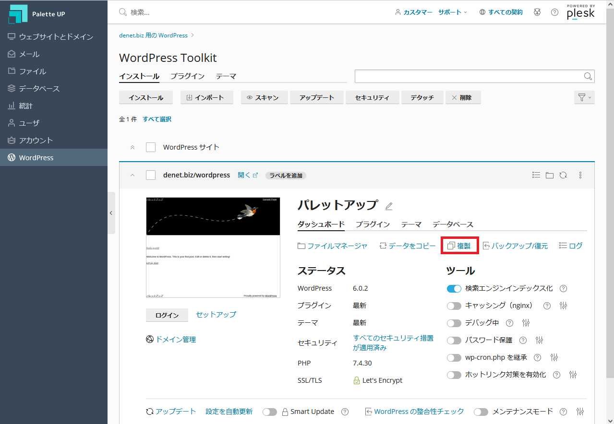614x424 pixels.
Task: Toggle デバッグ中 switch
Action: pyautogui.click(x=454, y=323)
